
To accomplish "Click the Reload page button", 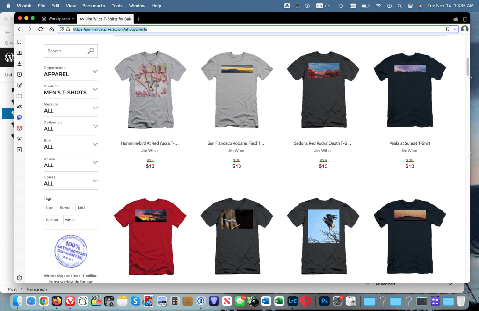I will pyautogui.click(x=41, y=29).
